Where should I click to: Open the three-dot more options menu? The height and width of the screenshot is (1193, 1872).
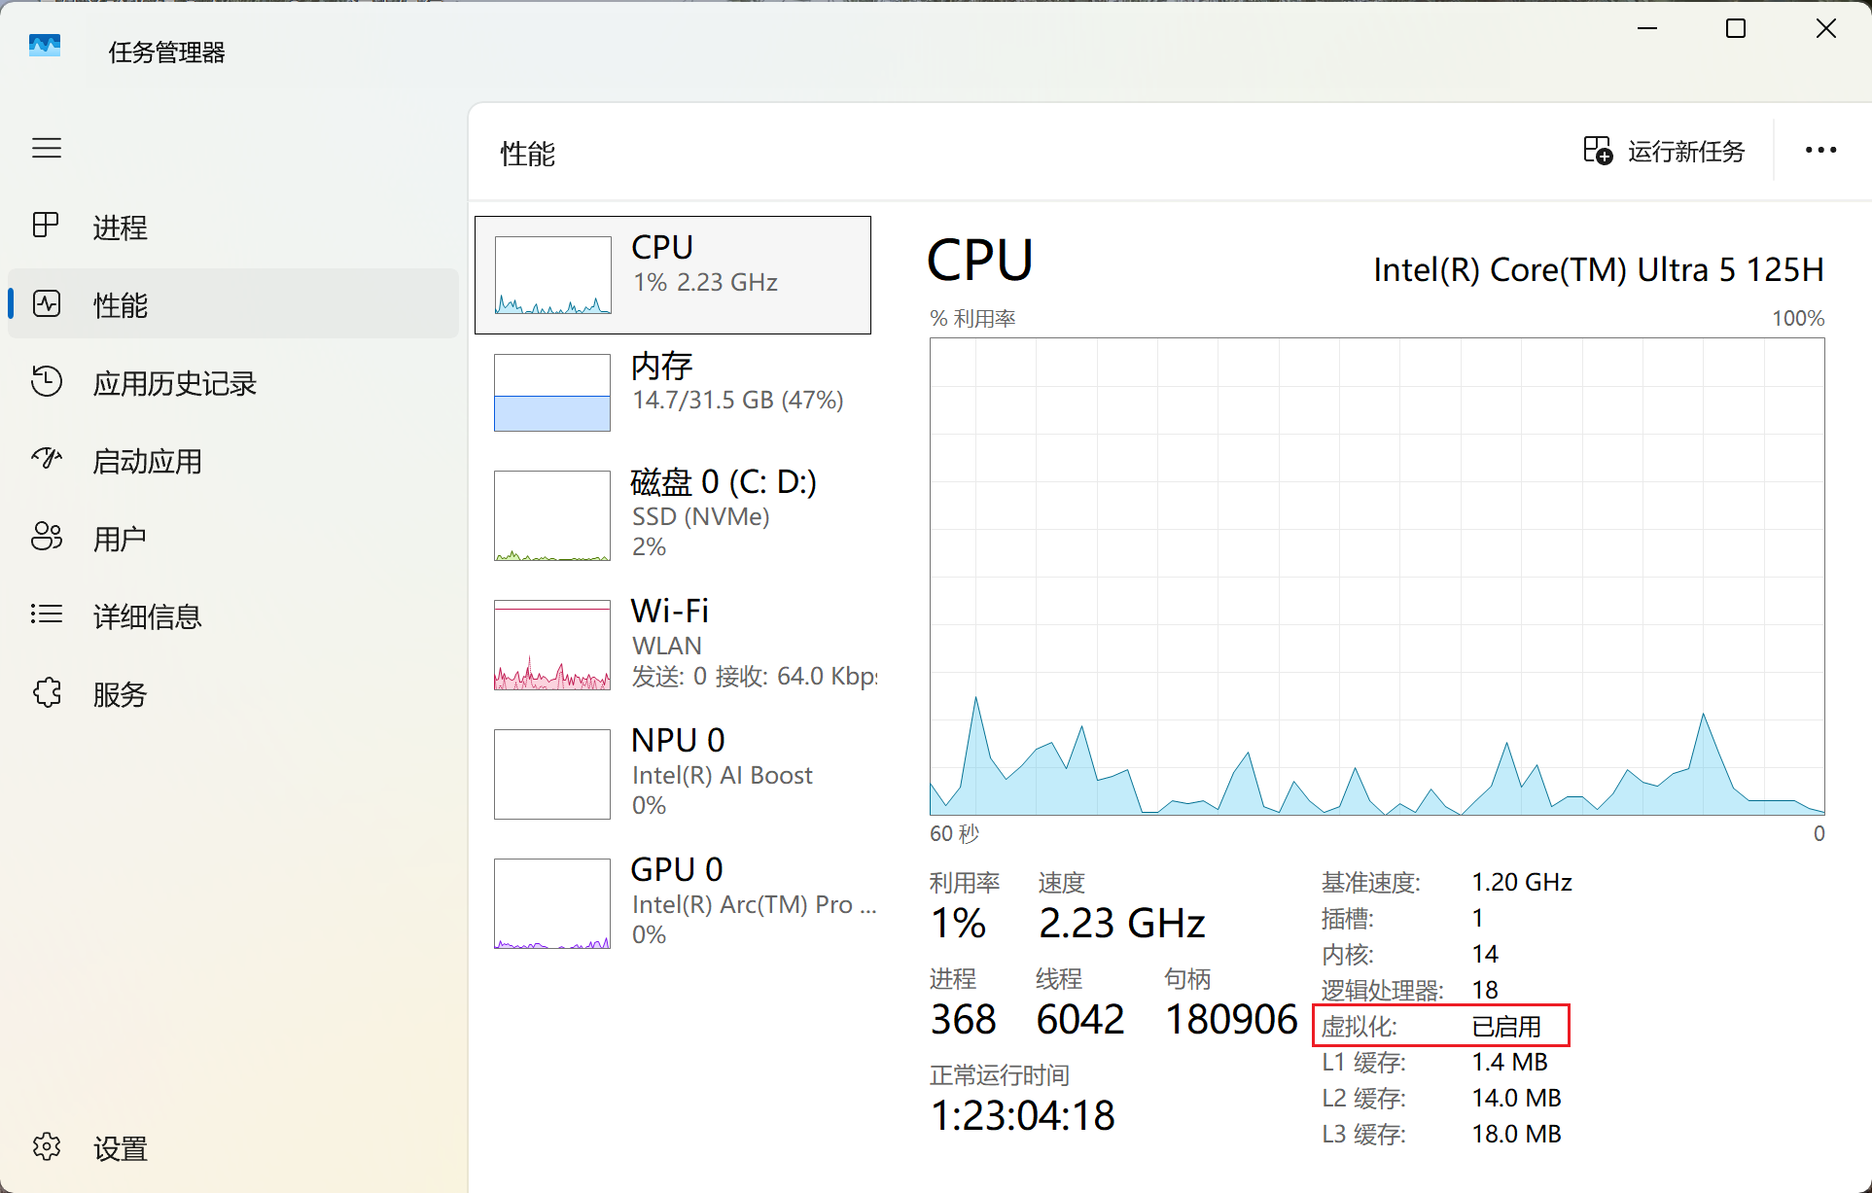tap(1820, 151)
